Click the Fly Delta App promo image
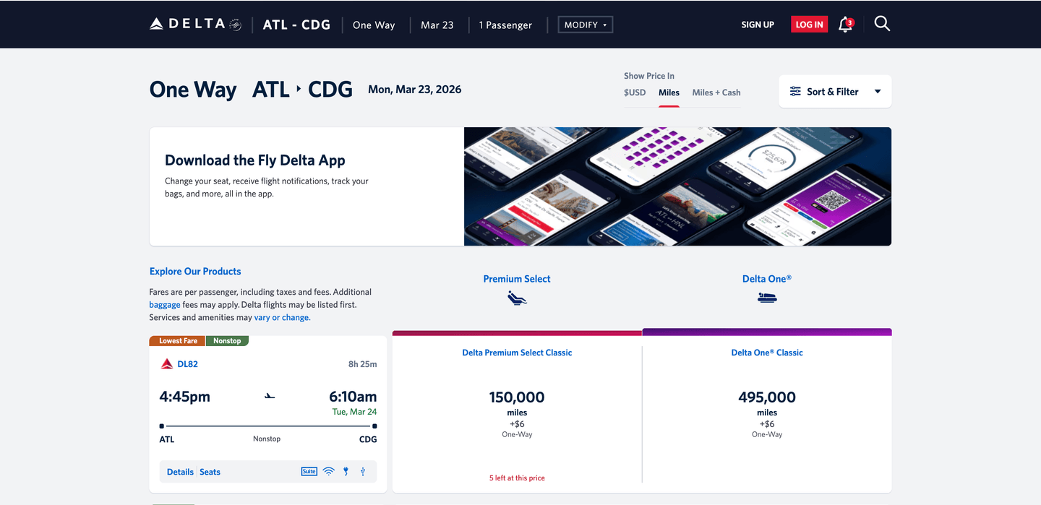Screen dimensions: 1041x505 (677, 186)
